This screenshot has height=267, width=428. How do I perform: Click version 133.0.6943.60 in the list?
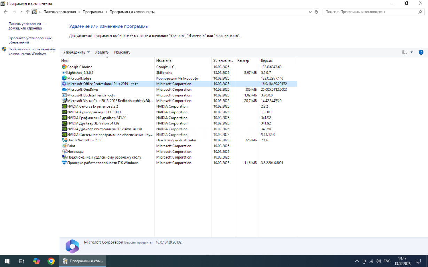pos(271,67)
